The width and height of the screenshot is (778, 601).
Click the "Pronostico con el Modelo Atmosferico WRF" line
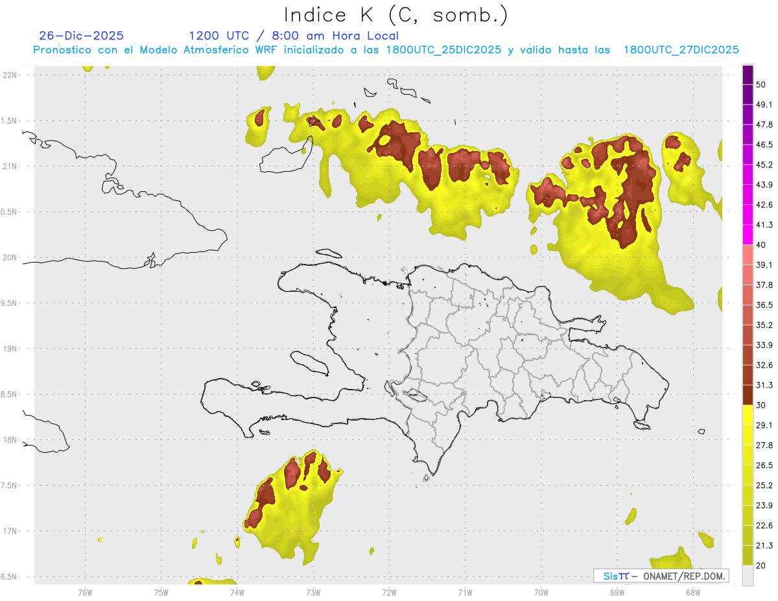click(386, 50)
